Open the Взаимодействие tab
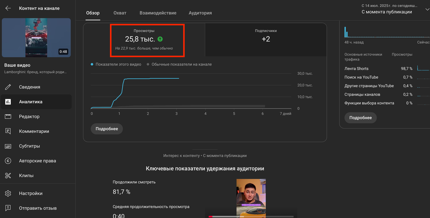 point(158,13)
